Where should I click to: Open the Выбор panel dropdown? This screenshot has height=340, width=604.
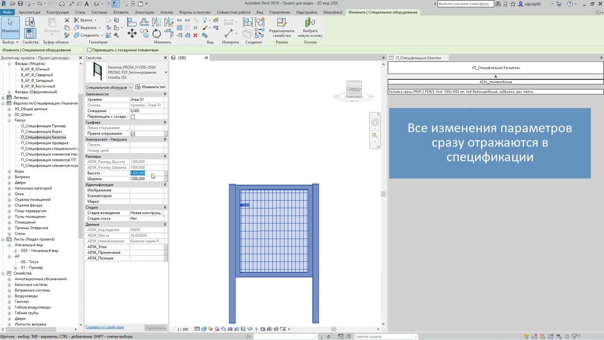[x=10, y=42]
